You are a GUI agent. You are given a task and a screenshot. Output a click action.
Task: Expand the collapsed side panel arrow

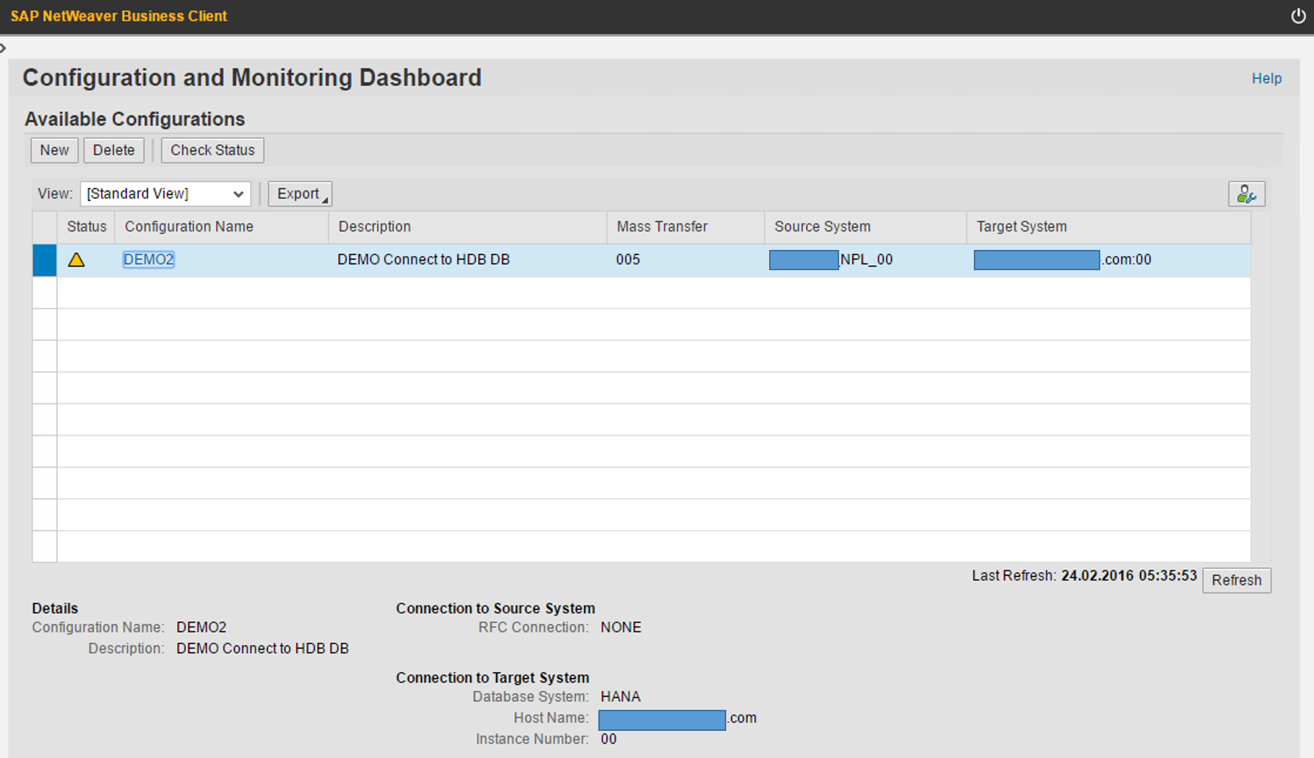tap(5, 47)
